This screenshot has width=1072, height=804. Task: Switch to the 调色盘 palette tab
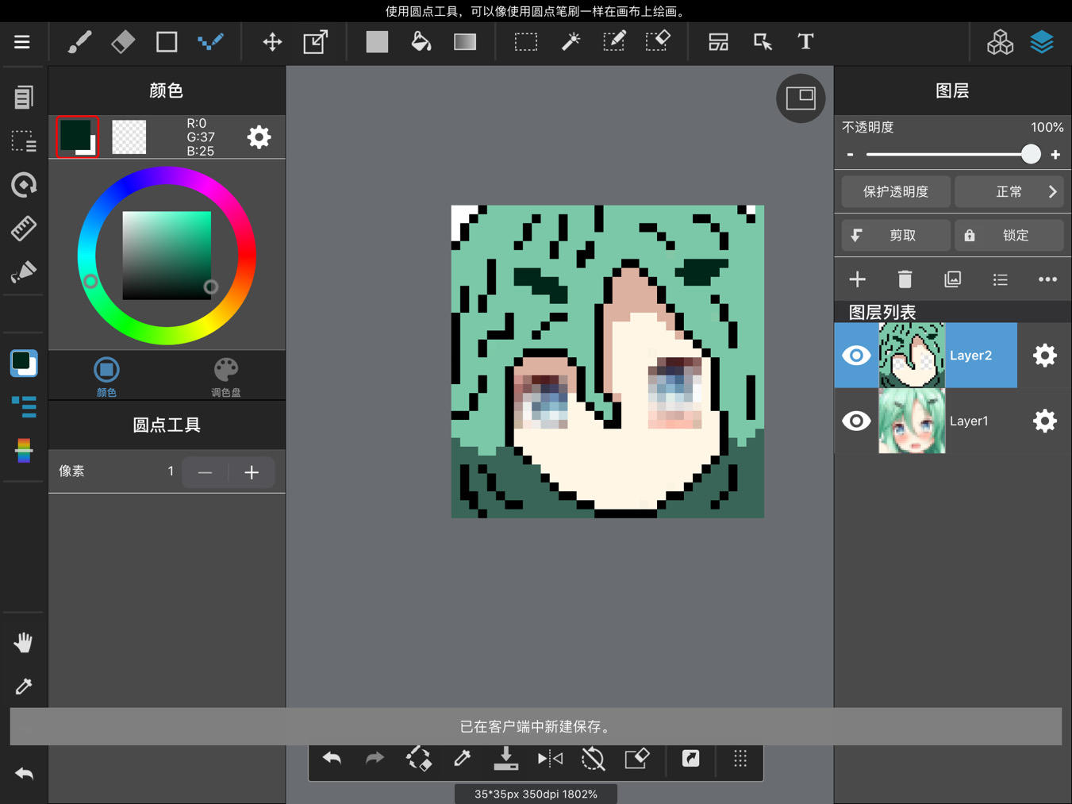click(x=225, y=376)
